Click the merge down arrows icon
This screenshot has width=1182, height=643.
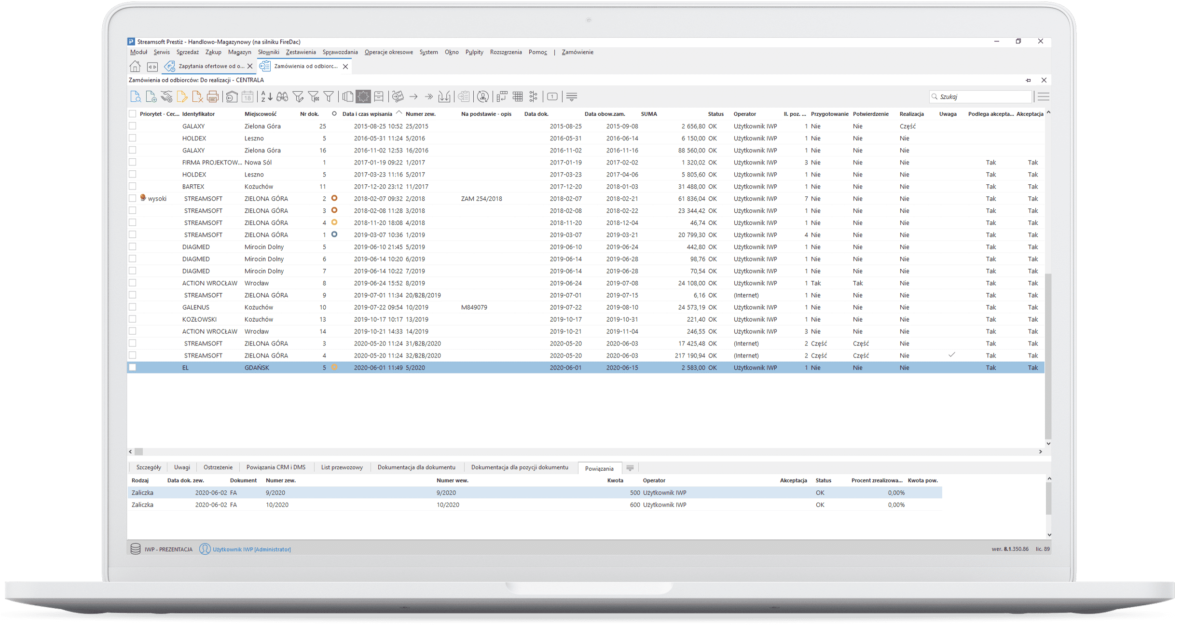[444, 97]
